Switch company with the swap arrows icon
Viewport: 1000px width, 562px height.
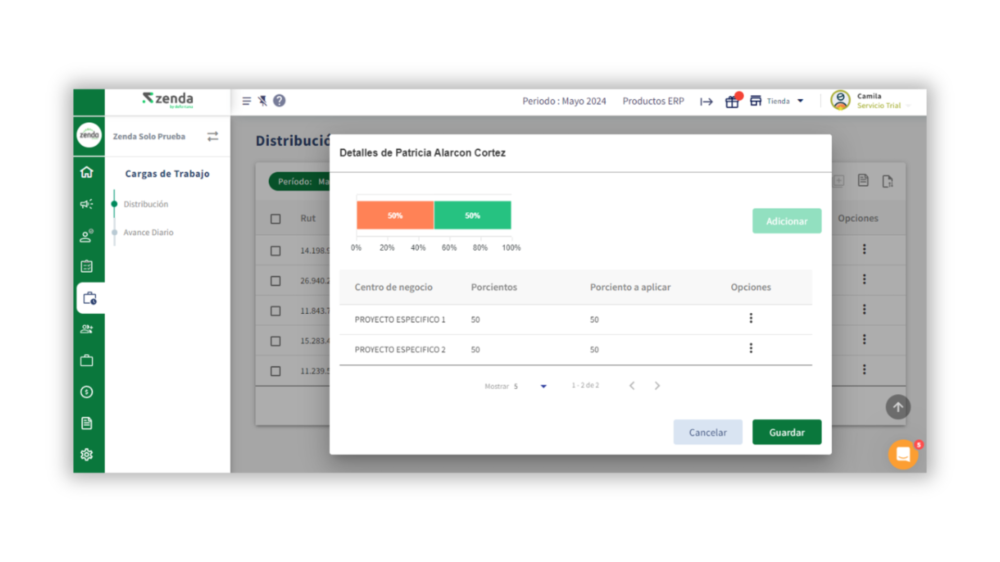(x=213, y=136)
